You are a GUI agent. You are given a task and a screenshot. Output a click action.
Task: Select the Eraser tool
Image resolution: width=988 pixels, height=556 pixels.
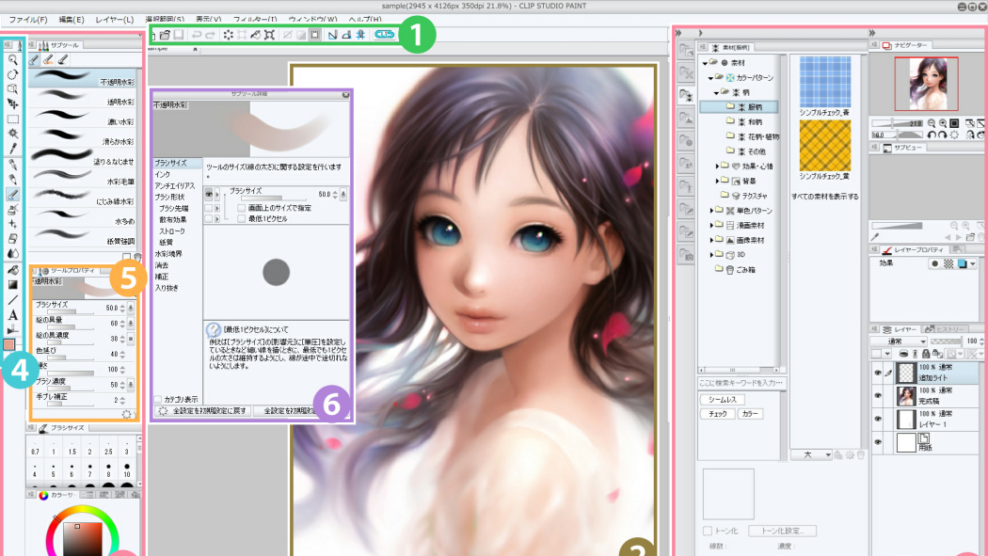(x=12, y=239)
